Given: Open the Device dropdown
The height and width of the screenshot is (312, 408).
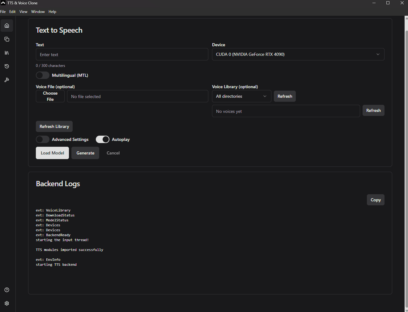Looking at the screenshot, I should pos(298,54).
